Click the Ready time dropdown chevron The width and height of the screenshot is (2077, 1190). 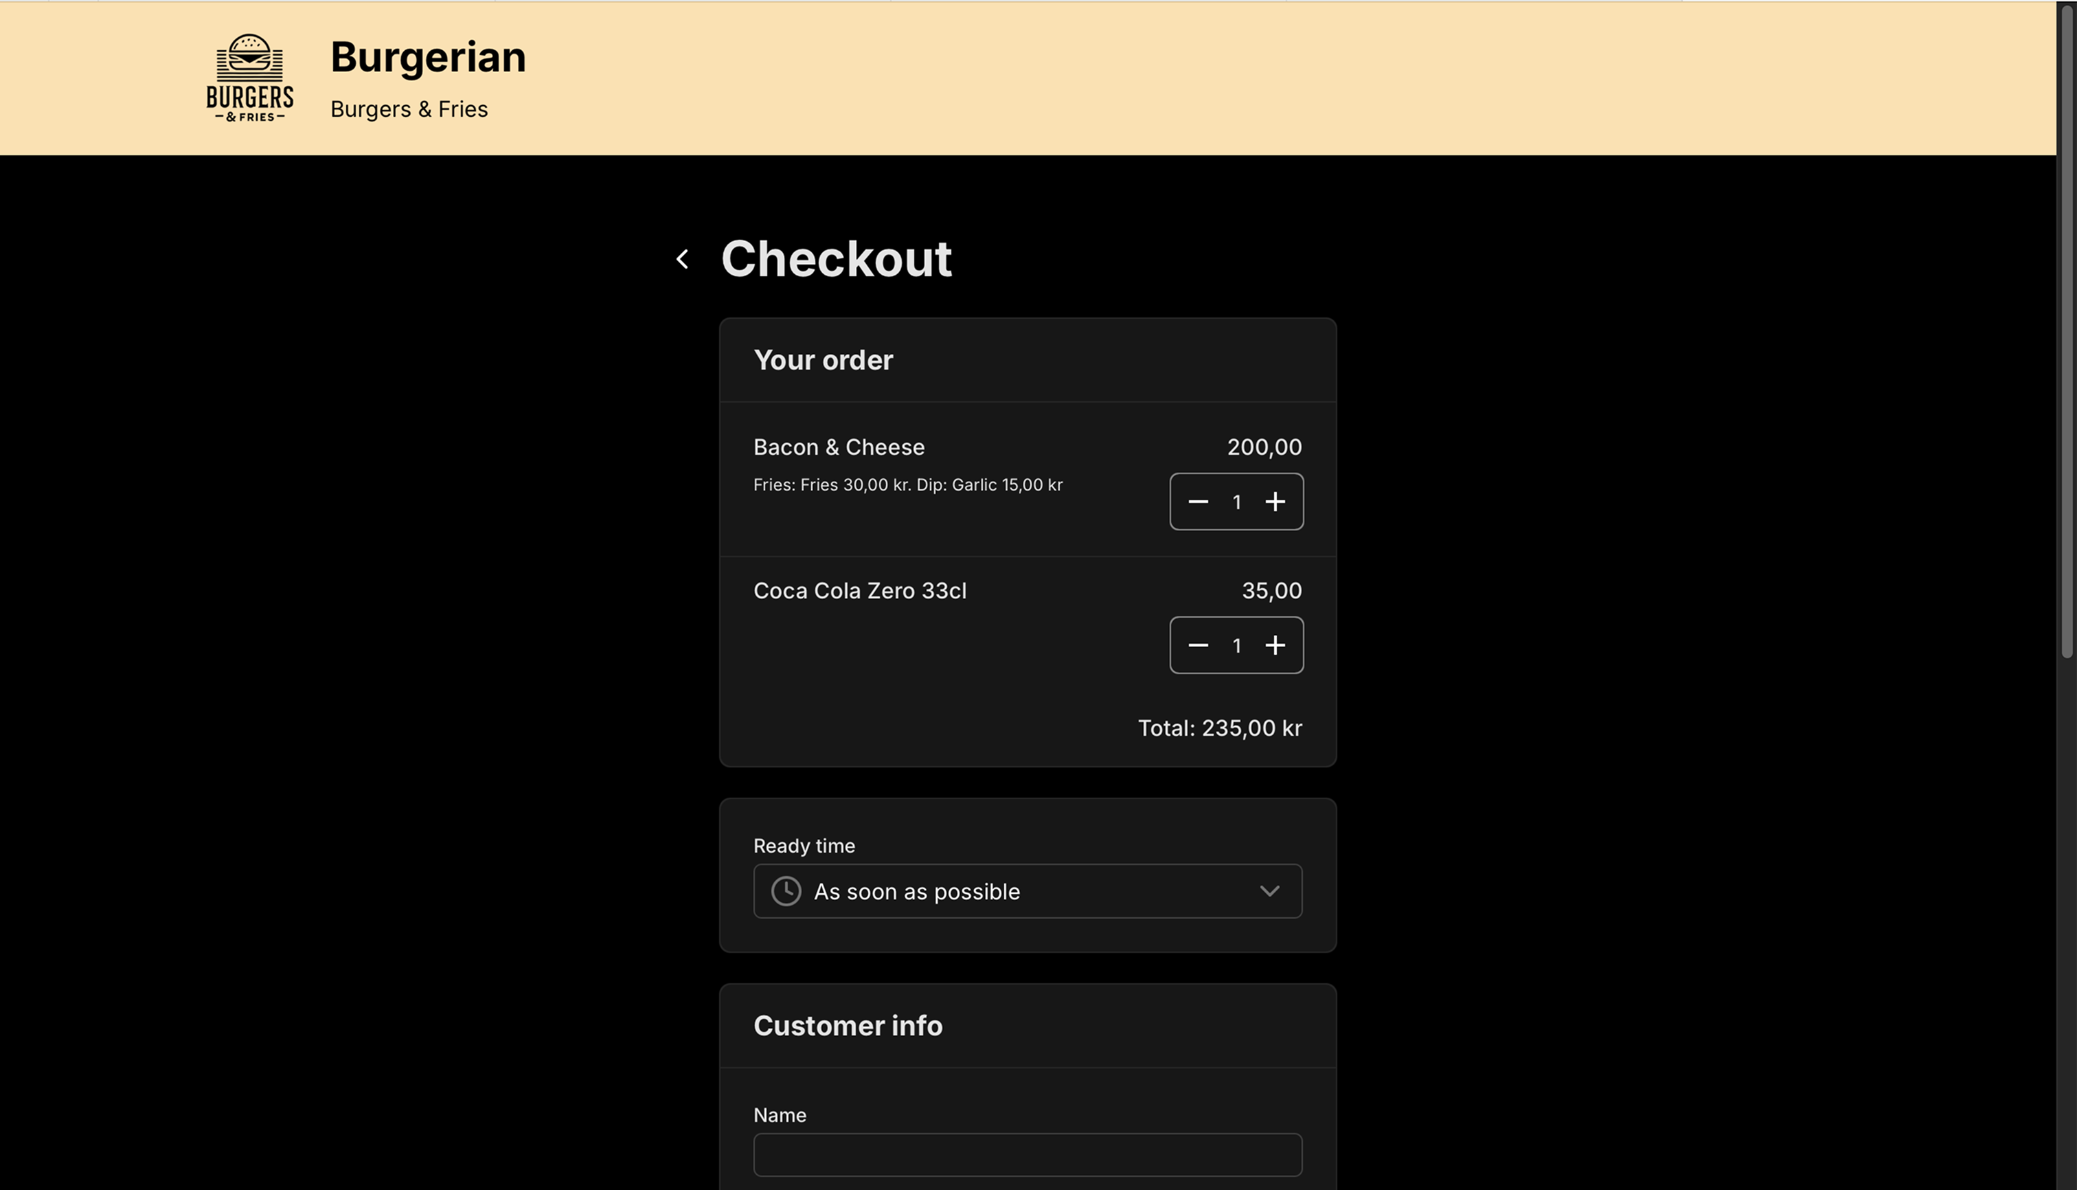(x=1269, y=891)
